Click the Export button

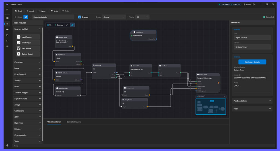coord(42,11)
